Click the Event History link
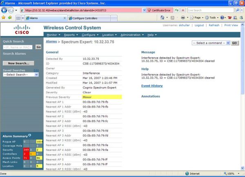The height and width of the screenshot is (177, 245). click(152, 86)
